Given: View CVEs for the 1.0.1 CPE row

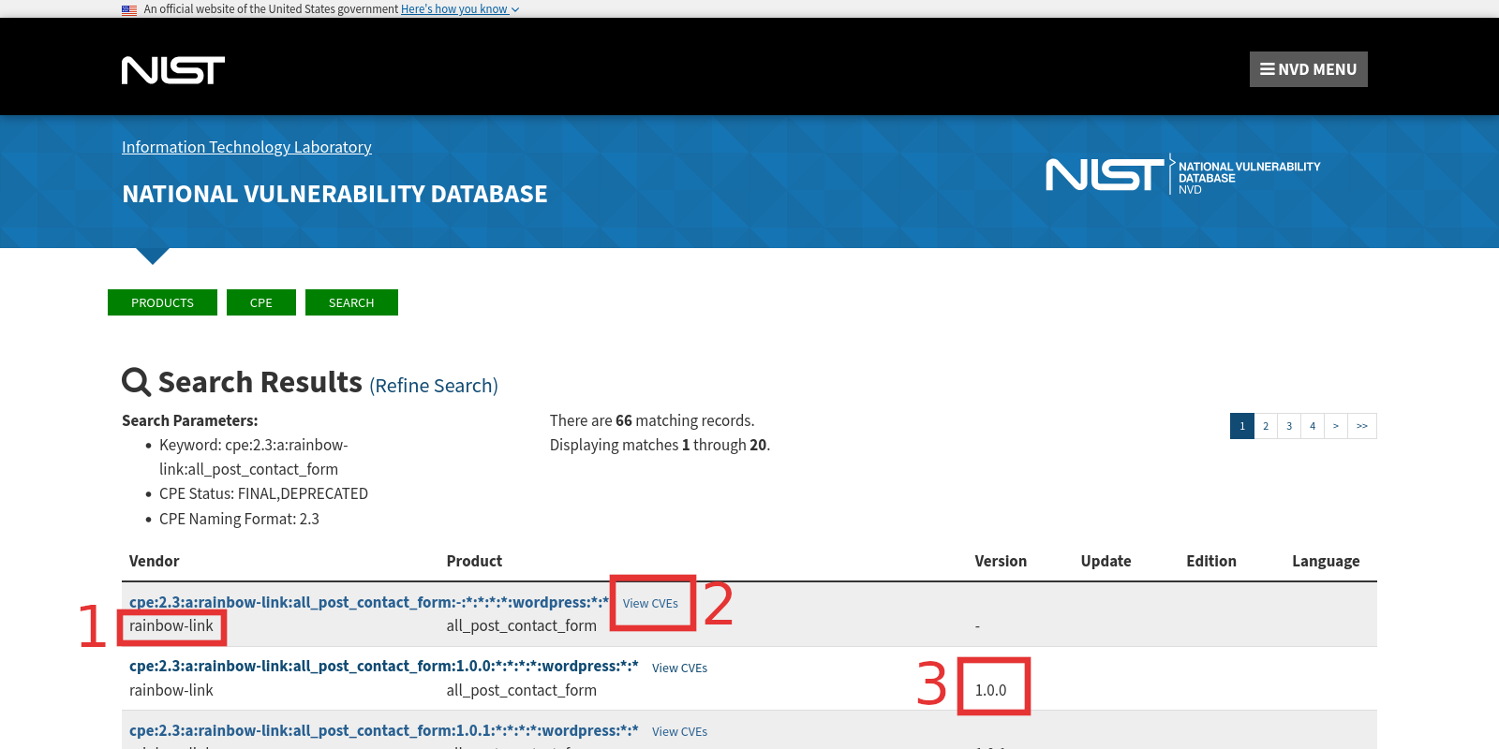Looking at the screenshot, I should [679, 731].
